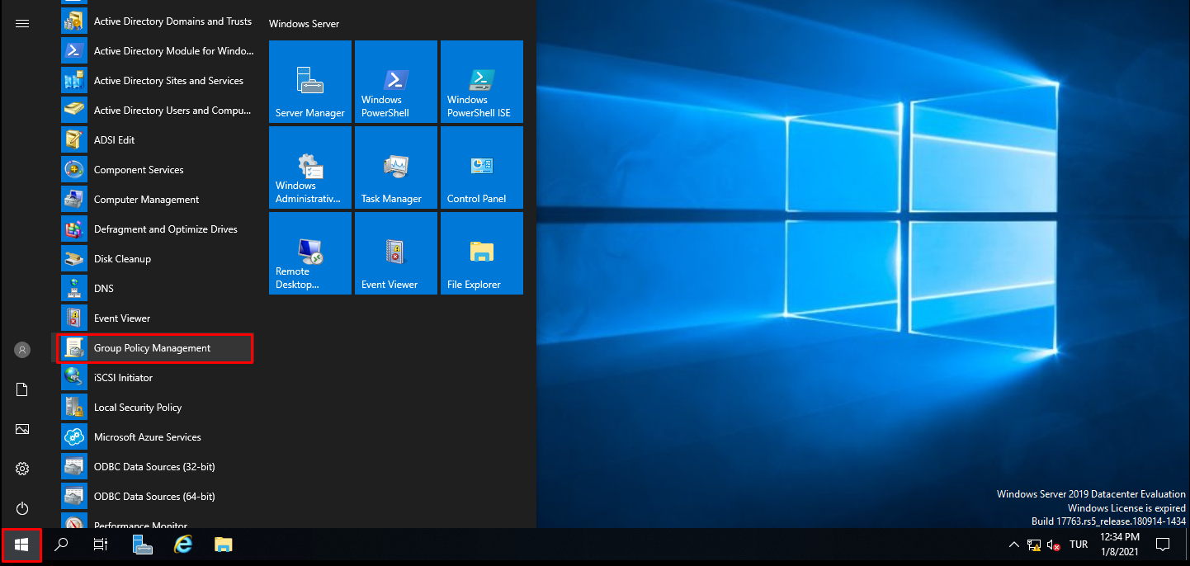
Task: Open taskbar search magnifier
Action: pyautogui.click(x=61, y=545)
